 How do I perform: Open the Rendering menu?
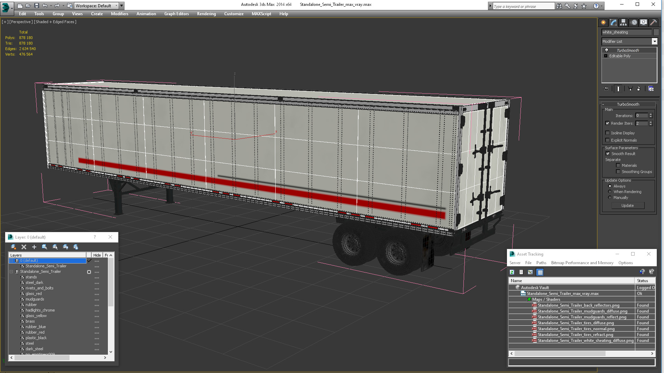click(x=206, y=14)
